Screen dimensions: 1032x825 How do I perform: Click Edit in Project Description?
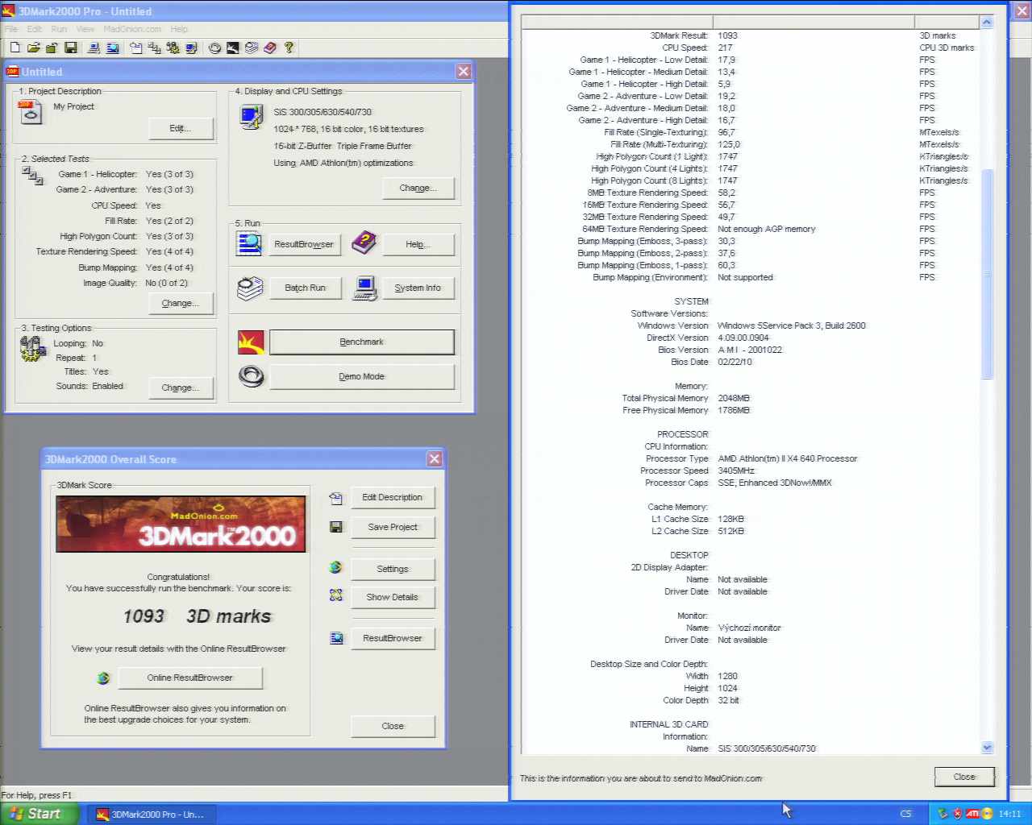point(181,128)
